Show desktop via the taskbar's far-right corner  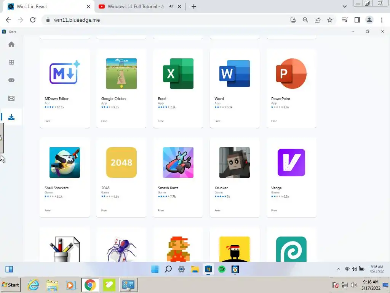click(x=385, y=285)
